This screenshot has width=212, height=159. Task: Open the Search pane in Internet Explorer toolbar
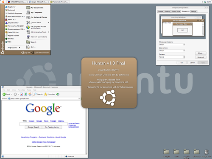pyautogui.click(x=38, y=94)
